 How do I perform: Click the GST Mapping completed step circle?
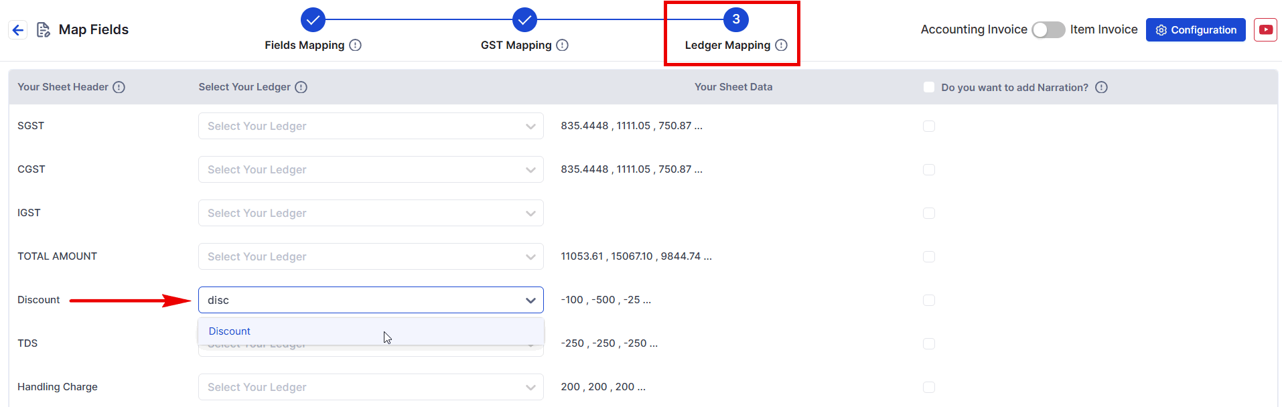tap(524, 19)
